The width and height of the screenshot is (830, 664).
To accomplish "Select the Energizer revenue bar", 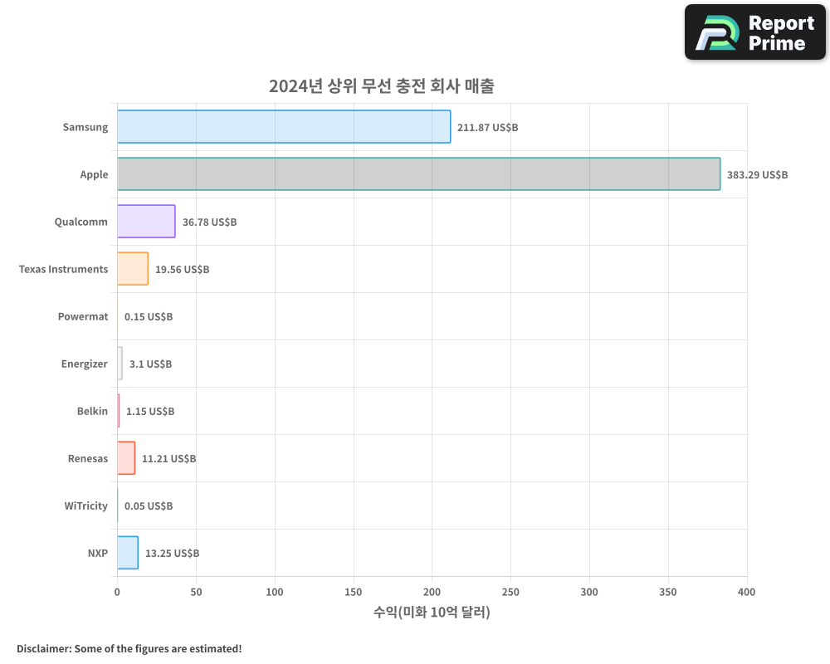I will pyautogui.click(x=120, y=364).
